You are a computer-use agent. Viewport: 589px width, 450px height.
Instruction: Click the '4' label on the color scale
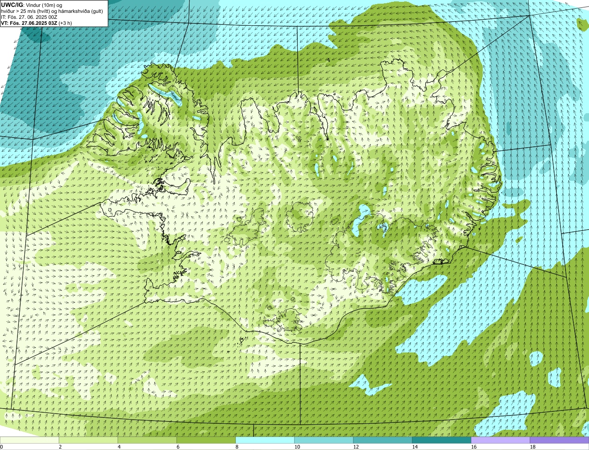(x=119, y=447)
